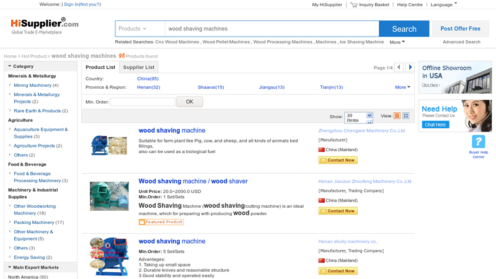Click the China flag for Zhengzhou Chengwei listing
This screenshot has height=279, width=496.
pyautogui.click(x=321, y=149)
